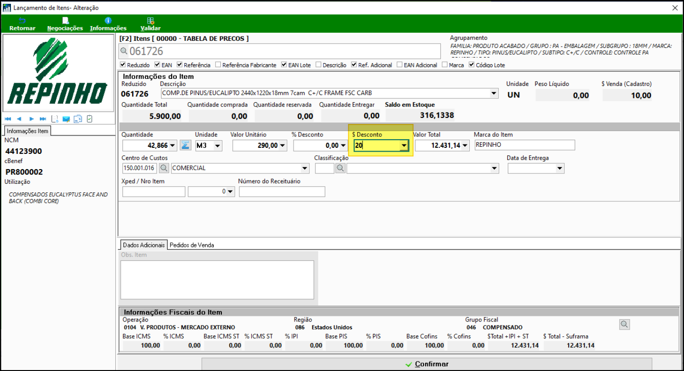Screen dimensions: 684x371
Task: Open the Unidade M3 dropdown
Action: 218,145
